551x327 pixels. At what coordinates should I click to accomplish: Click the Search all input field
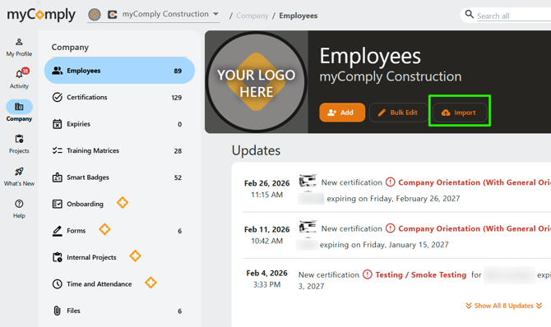[x=514, y=16]
